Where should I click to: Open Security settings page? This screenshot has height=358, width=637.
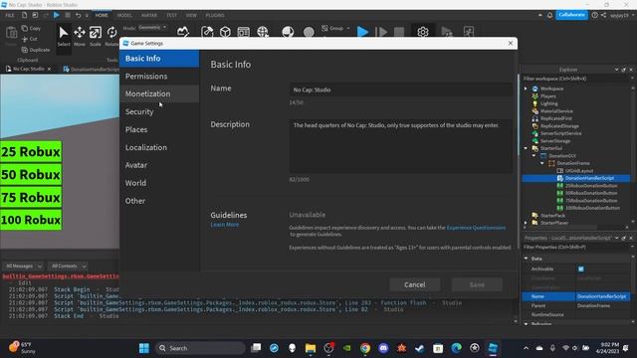pos(159,111)
